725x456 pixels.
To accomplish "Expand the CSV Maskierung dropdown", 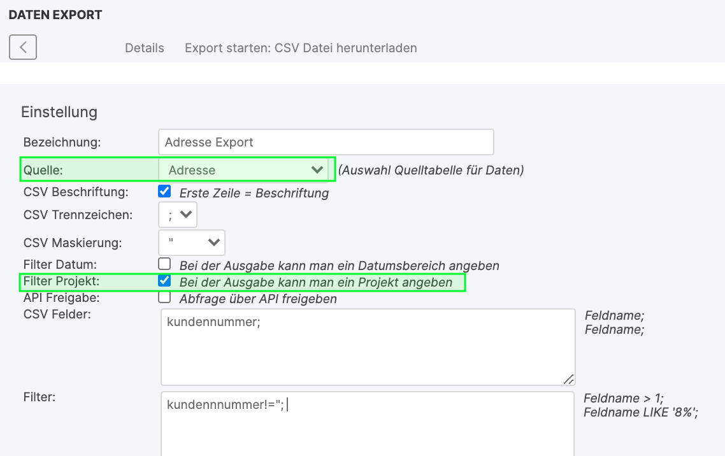I will point(192,242).
